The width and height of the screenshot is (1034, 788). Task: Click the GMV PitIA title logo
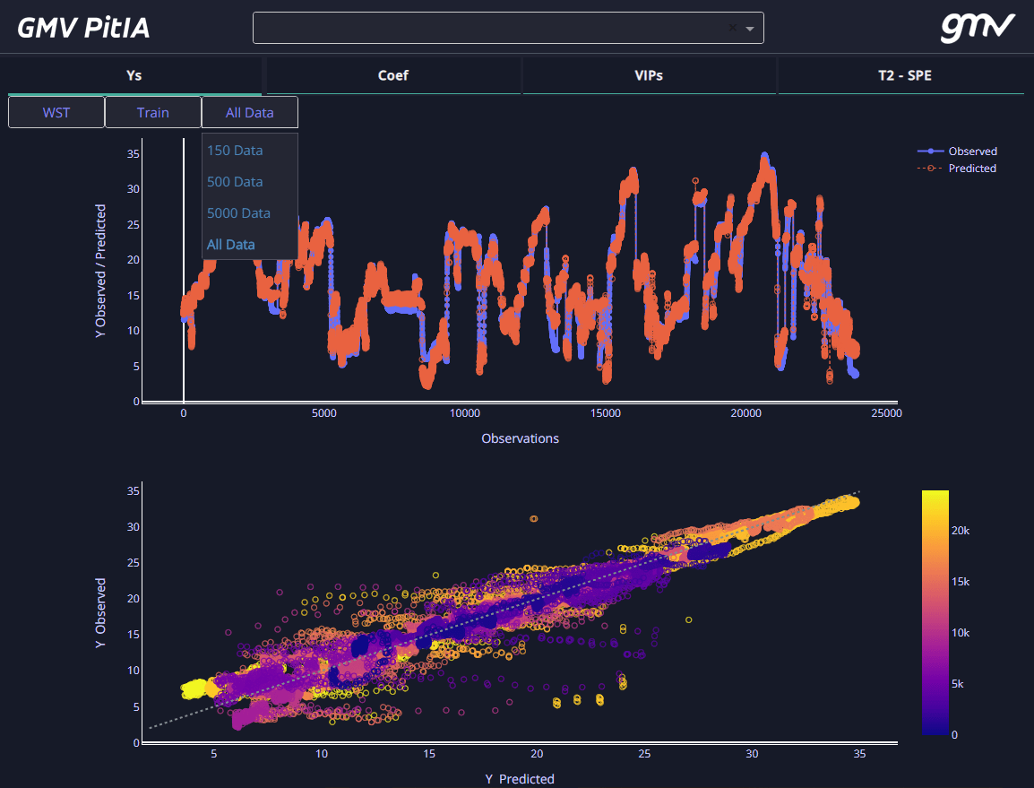pyautogui.click(x=83, y=28)
